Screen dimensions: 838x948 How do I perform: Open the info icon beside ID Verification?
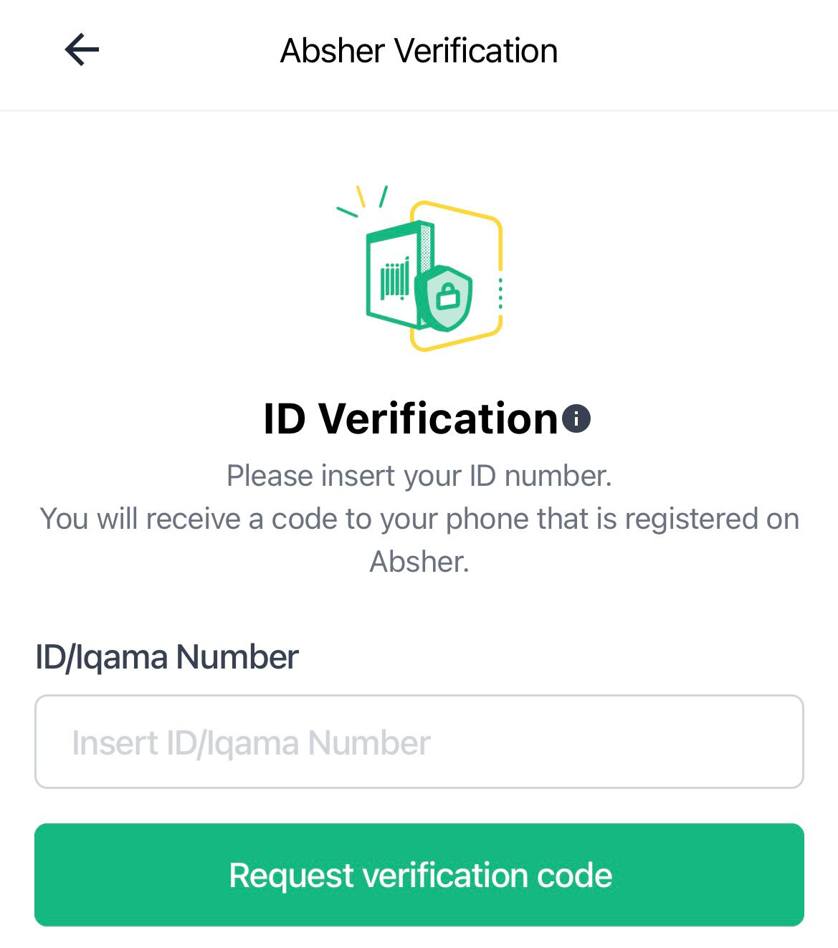576,418
